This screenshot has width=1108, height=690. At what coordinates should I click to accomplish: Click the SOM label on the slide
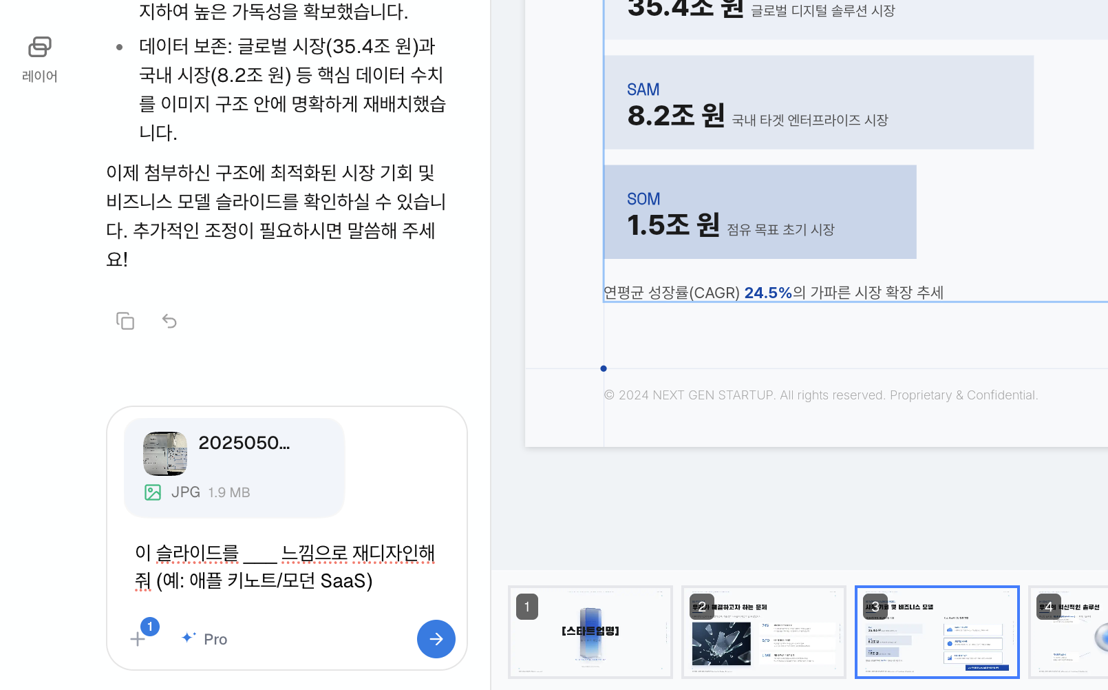643,199
